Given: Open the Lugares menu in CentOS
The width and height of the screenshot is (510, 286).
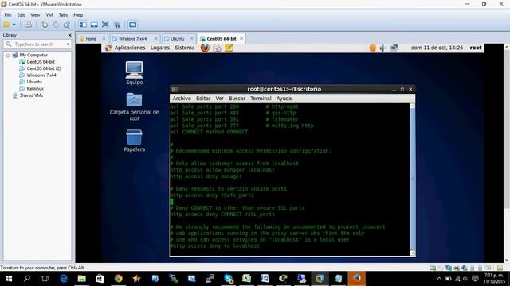Looking at the screenshot, I should tap(159, 48).
